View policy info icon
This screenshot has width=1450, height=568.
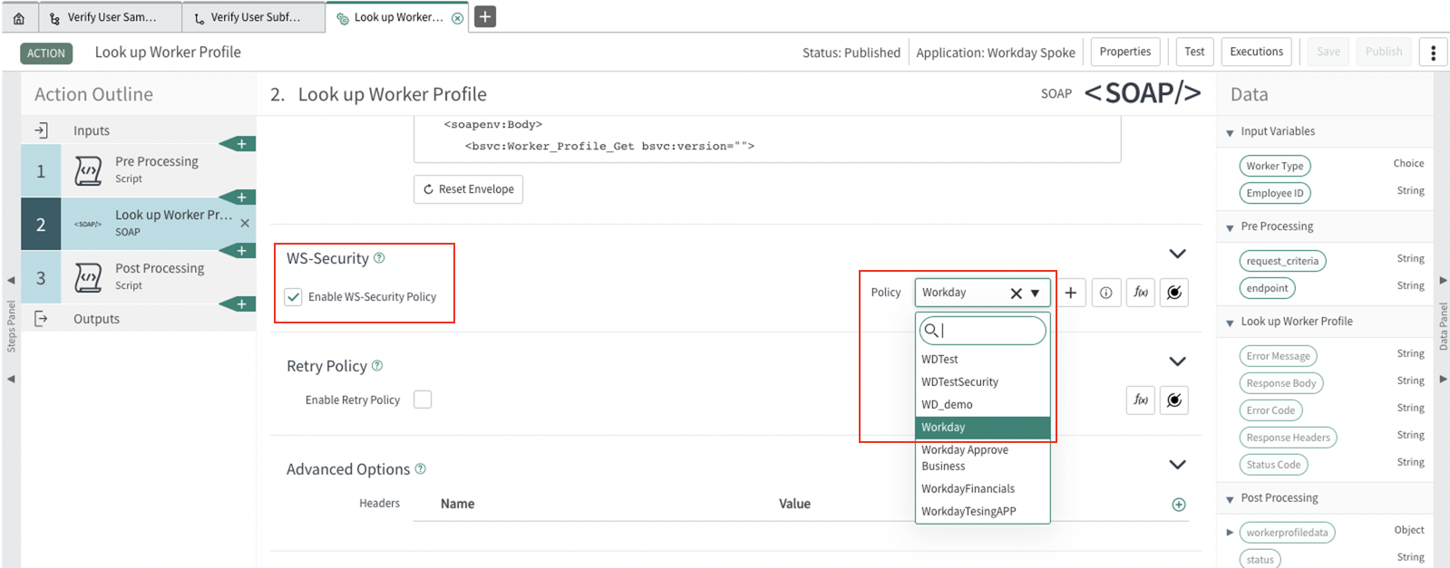click(x=1105, y=293)
